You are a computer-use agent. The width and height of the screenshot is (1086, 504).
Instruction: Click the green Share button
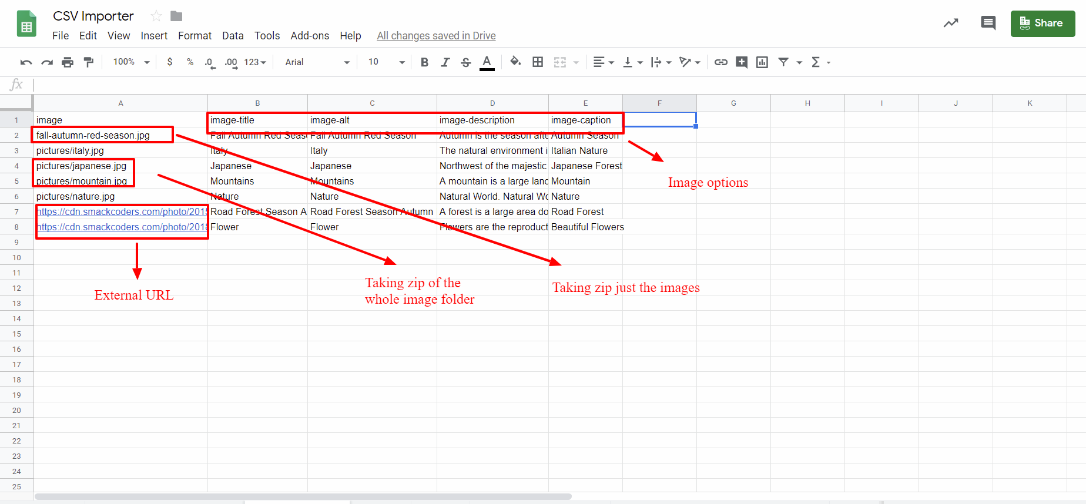tap(1043, 23)
